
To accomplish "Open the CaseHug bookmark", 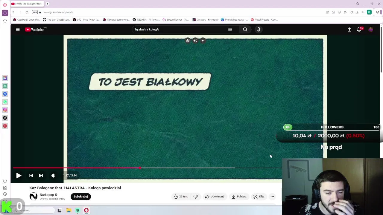I will click(27, 20).
